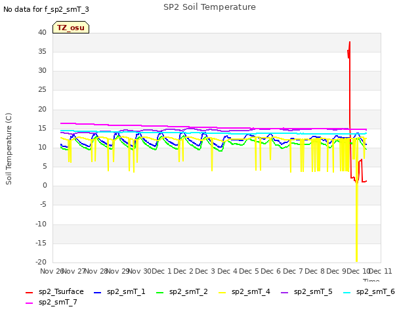420x315 pixels.
Task: Toggle sp2_smT_2 legend entry
Action: [182, 291]
